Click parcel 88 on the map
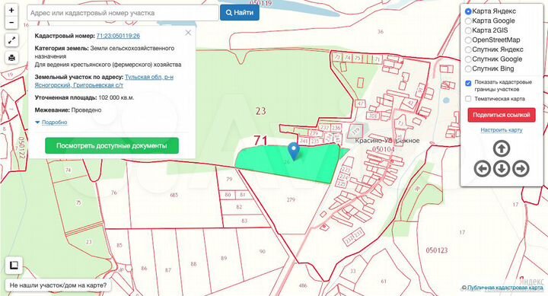548x296 pixels. [193, 264]
